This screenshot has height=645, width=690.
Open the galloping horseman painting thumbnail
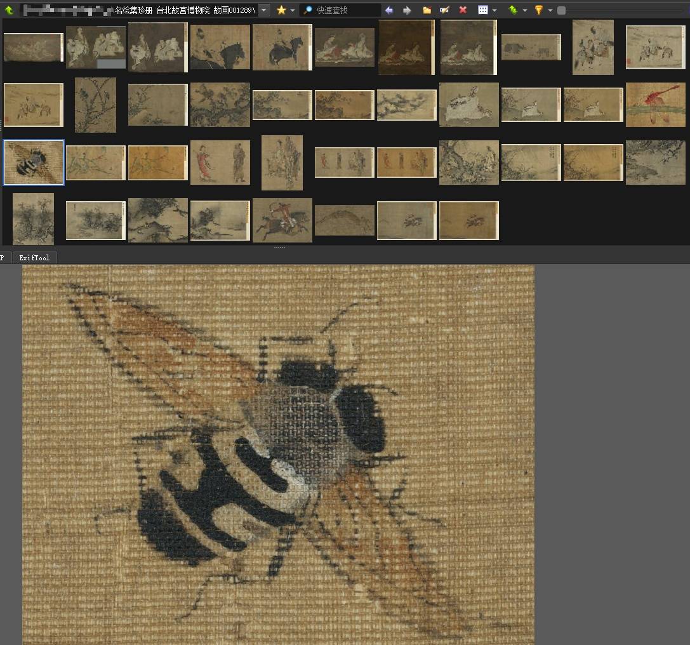click(282, 220)
